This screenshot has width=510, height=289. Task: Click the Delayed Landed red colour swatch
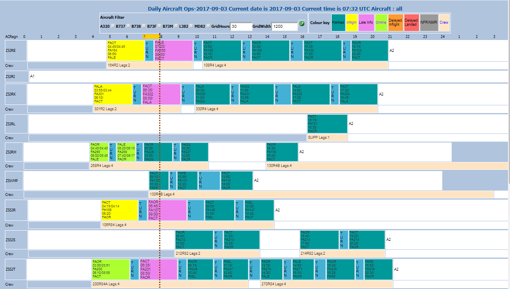[x=411, y=22]
